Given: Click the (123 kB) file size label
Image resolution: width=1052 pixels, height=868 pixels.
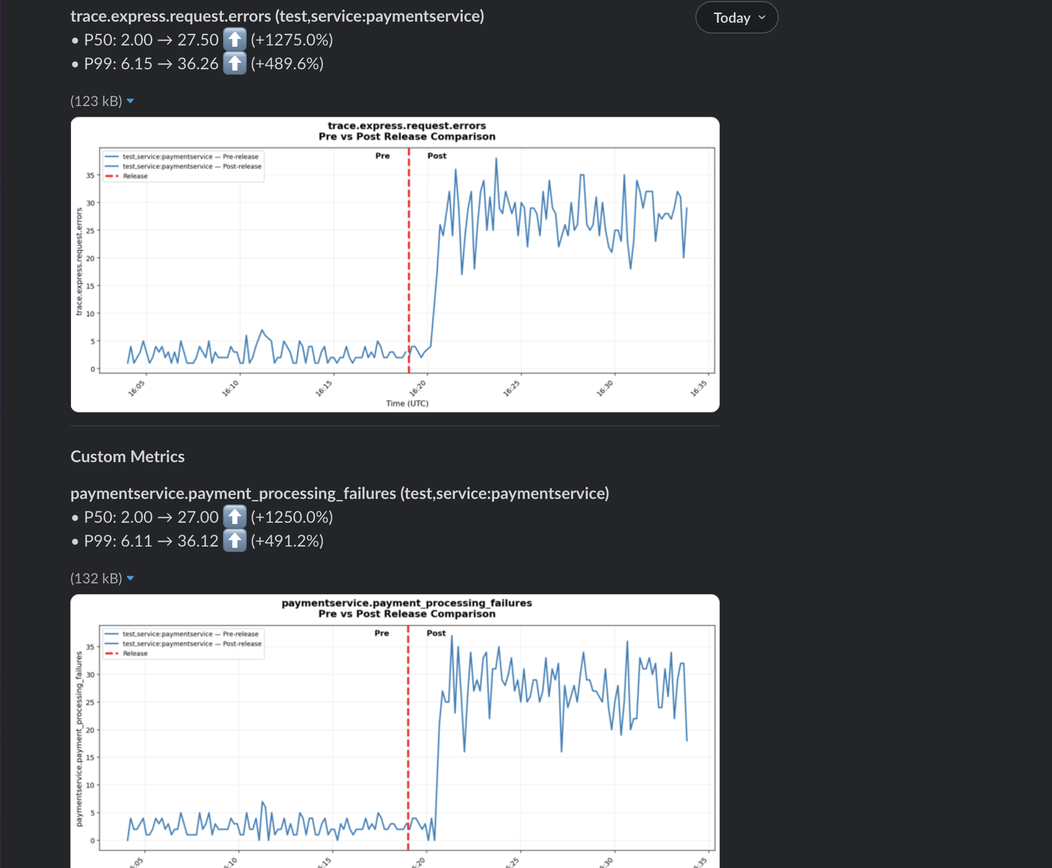Looking at the screenshot, I should 96,101.
